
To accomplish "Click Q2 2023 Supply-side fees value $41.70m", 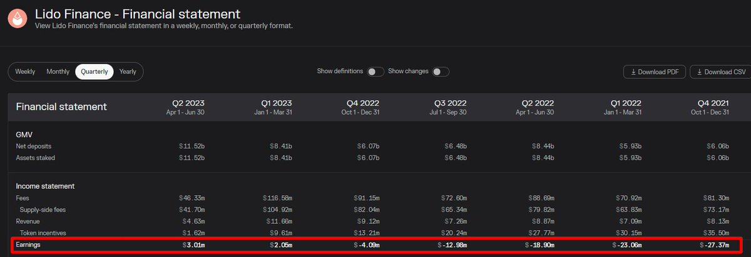I will [x=192, y=209].
